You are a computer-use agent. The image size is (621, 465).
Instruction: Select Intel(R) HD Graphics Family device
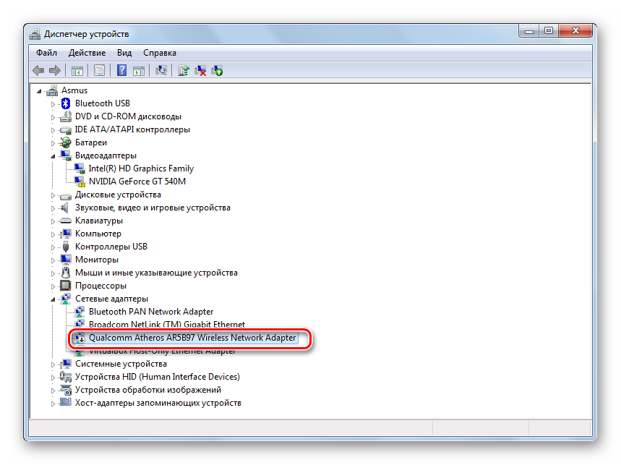click(x=141, y=168)
